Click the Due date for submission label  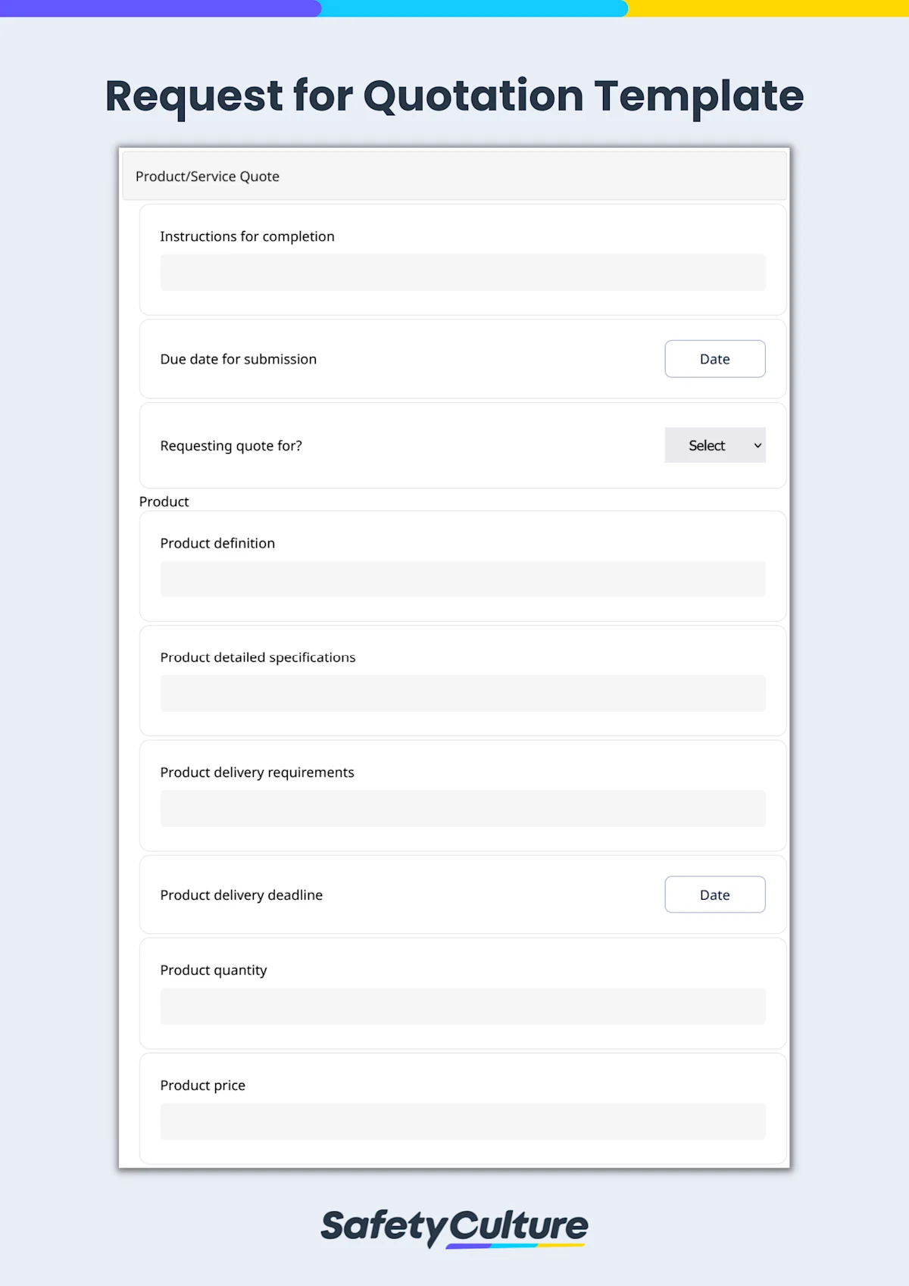pyautogui.click(x=238, y=358)
